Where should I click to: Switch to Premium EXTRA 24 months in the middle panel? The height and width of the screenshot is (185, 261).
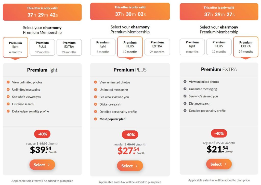pos(157,47)
